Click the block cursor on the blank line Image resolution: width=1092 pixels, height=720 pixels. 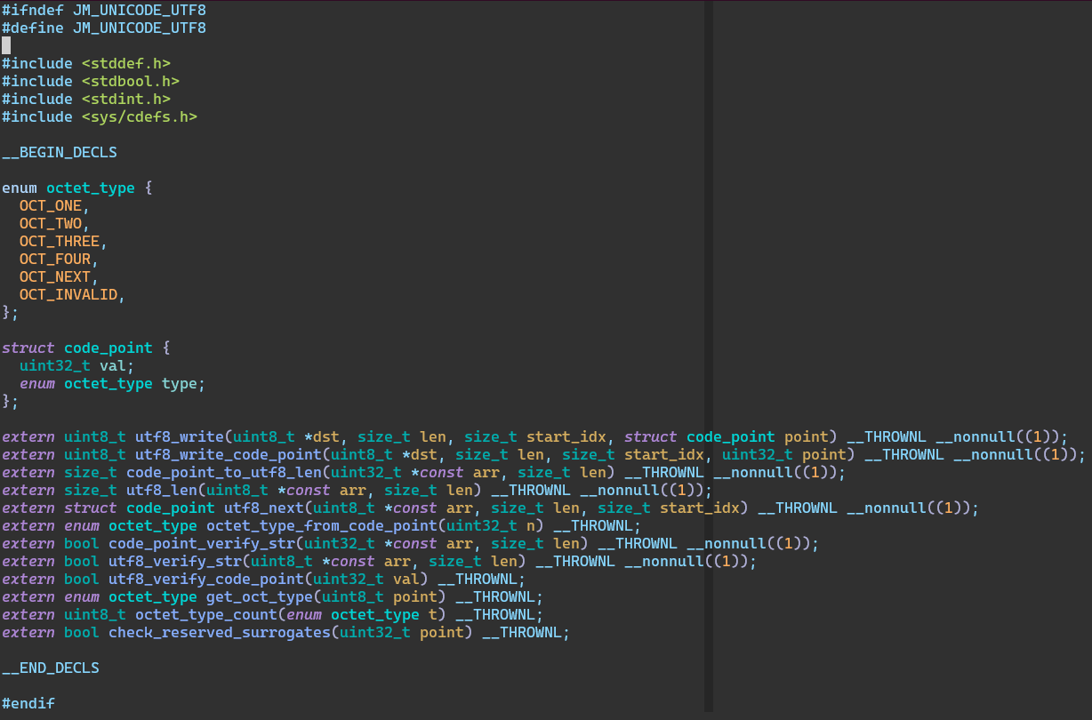point(6,45)
